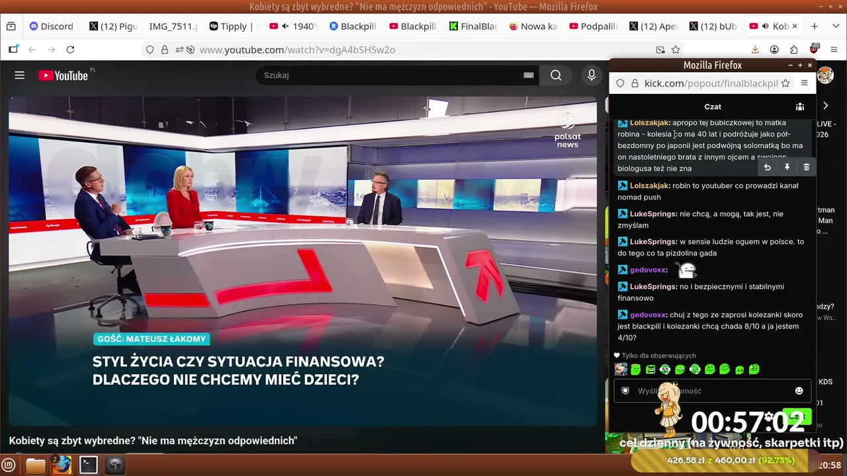The height and width of the screenshot is (476, 847).
Task: Click the video player to pause playback
Action: (302, 261)
